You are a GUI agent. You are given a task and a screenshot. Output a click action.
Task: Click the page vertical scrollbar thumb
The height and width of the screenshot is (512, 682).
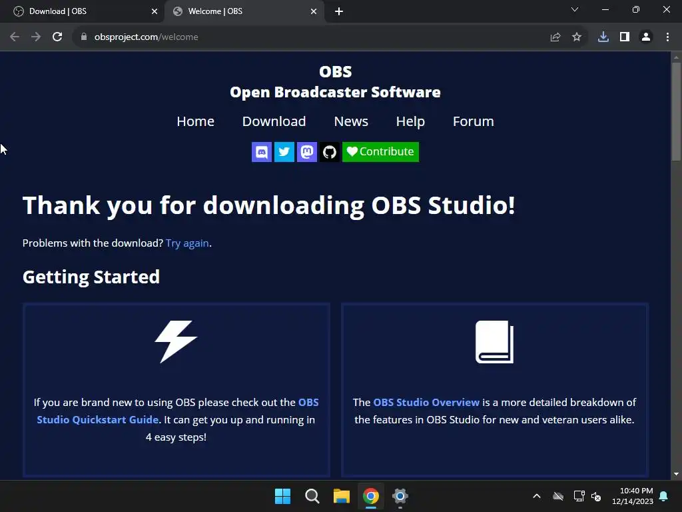(x=676, y=112)
